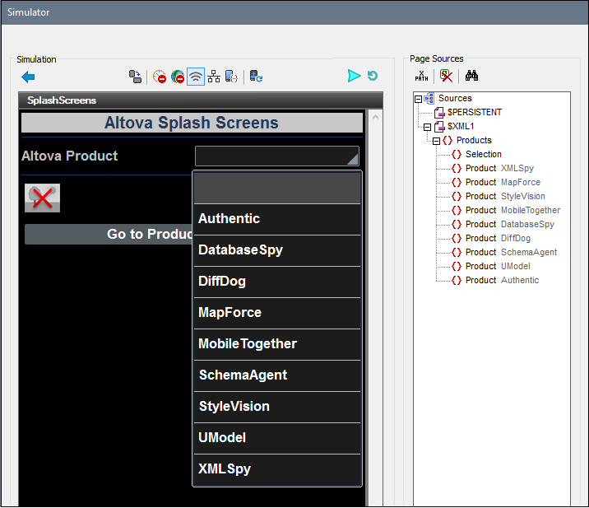Toggle the clock with red stop icon
Image resolution: width=589 pixels, height=508 pixels.
[160, 77]
